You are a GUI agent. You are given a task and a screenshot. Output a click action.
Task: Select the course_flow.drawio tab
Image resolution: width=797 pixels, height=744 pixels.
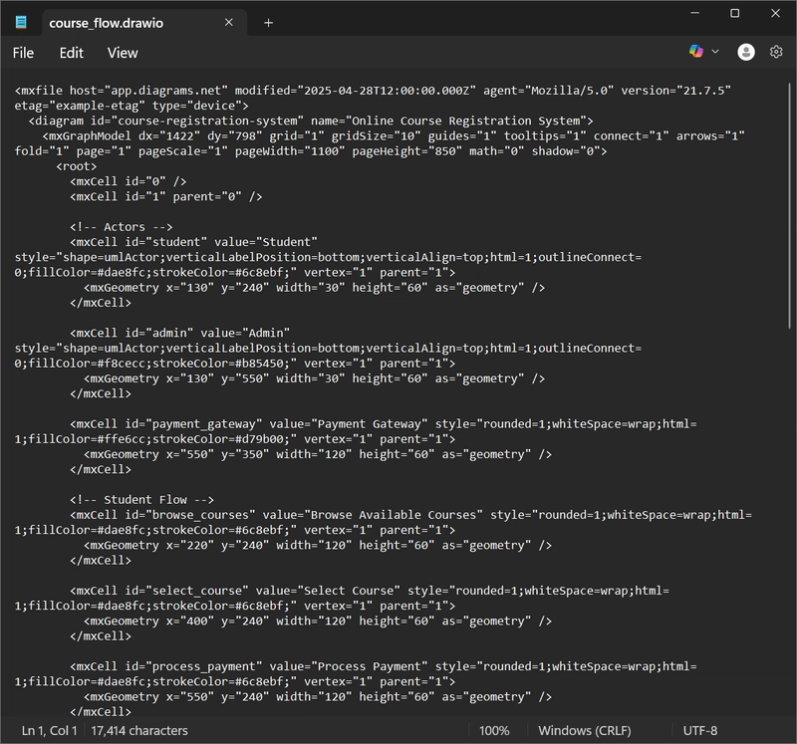click(x=143, y=23)
